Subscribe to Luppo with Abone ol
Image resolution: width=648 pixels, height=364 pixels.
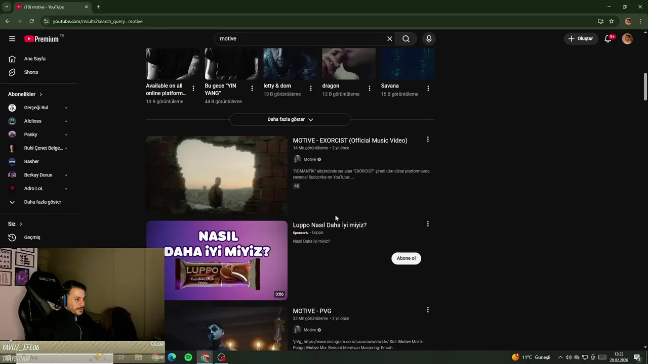pos(406,258)
